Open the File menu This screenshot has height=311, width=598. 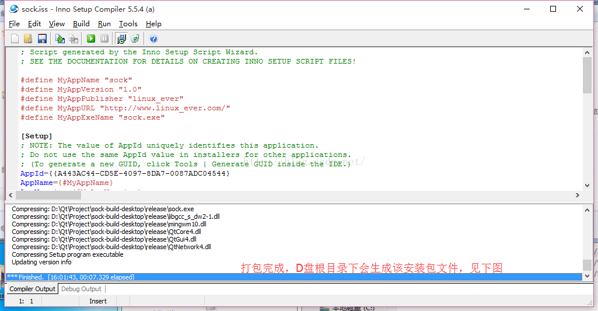click(x=14, y=24)
